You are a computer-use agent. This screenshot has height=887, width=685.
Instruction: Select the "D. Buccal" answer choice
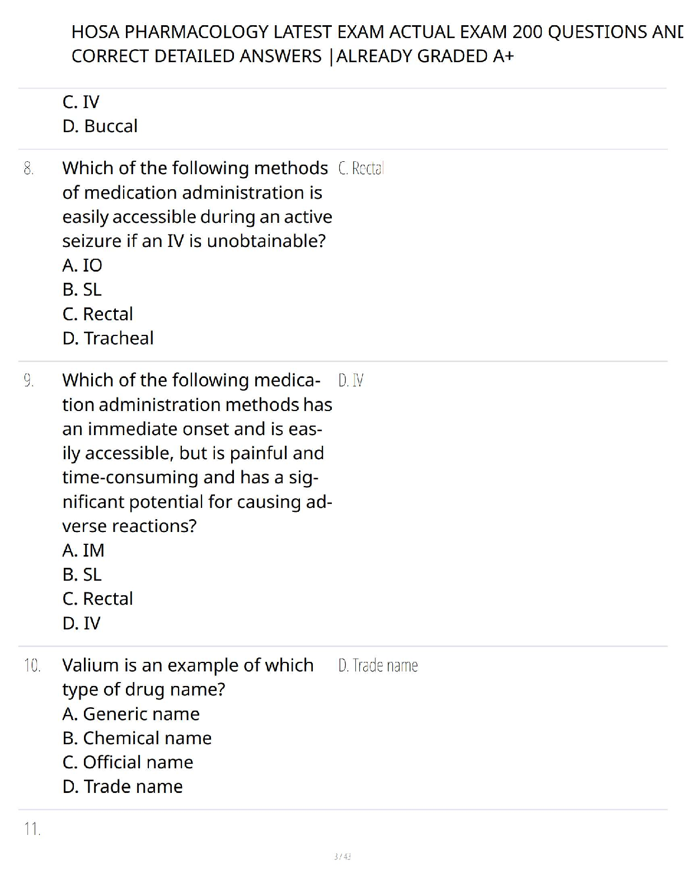[x=100, y=126]
